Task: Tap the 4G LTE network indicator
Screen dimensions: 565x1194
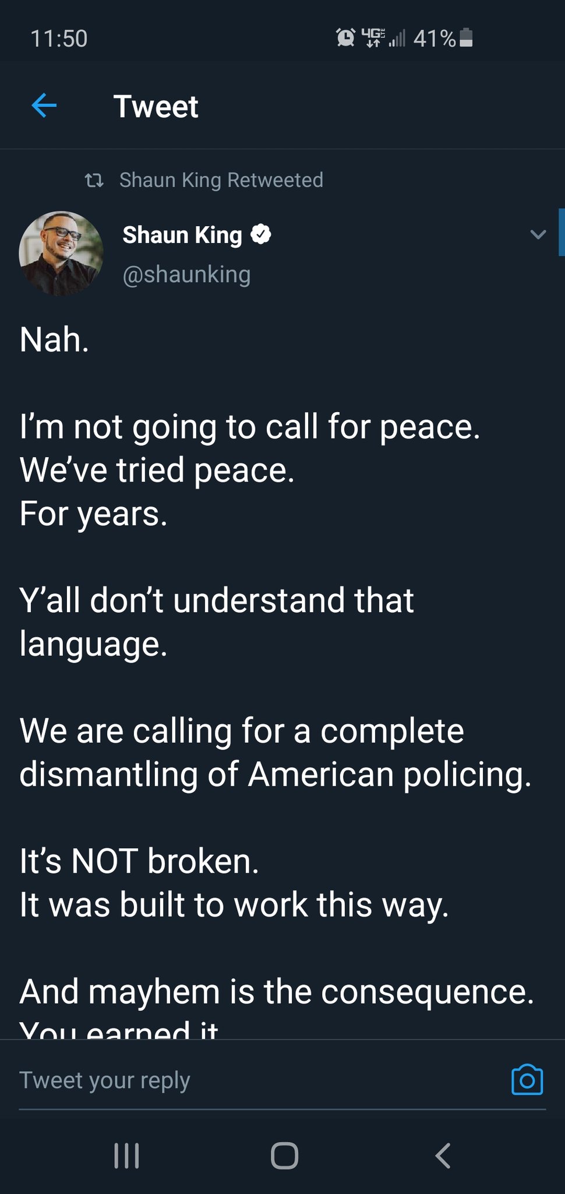Action: pos(373,37)
